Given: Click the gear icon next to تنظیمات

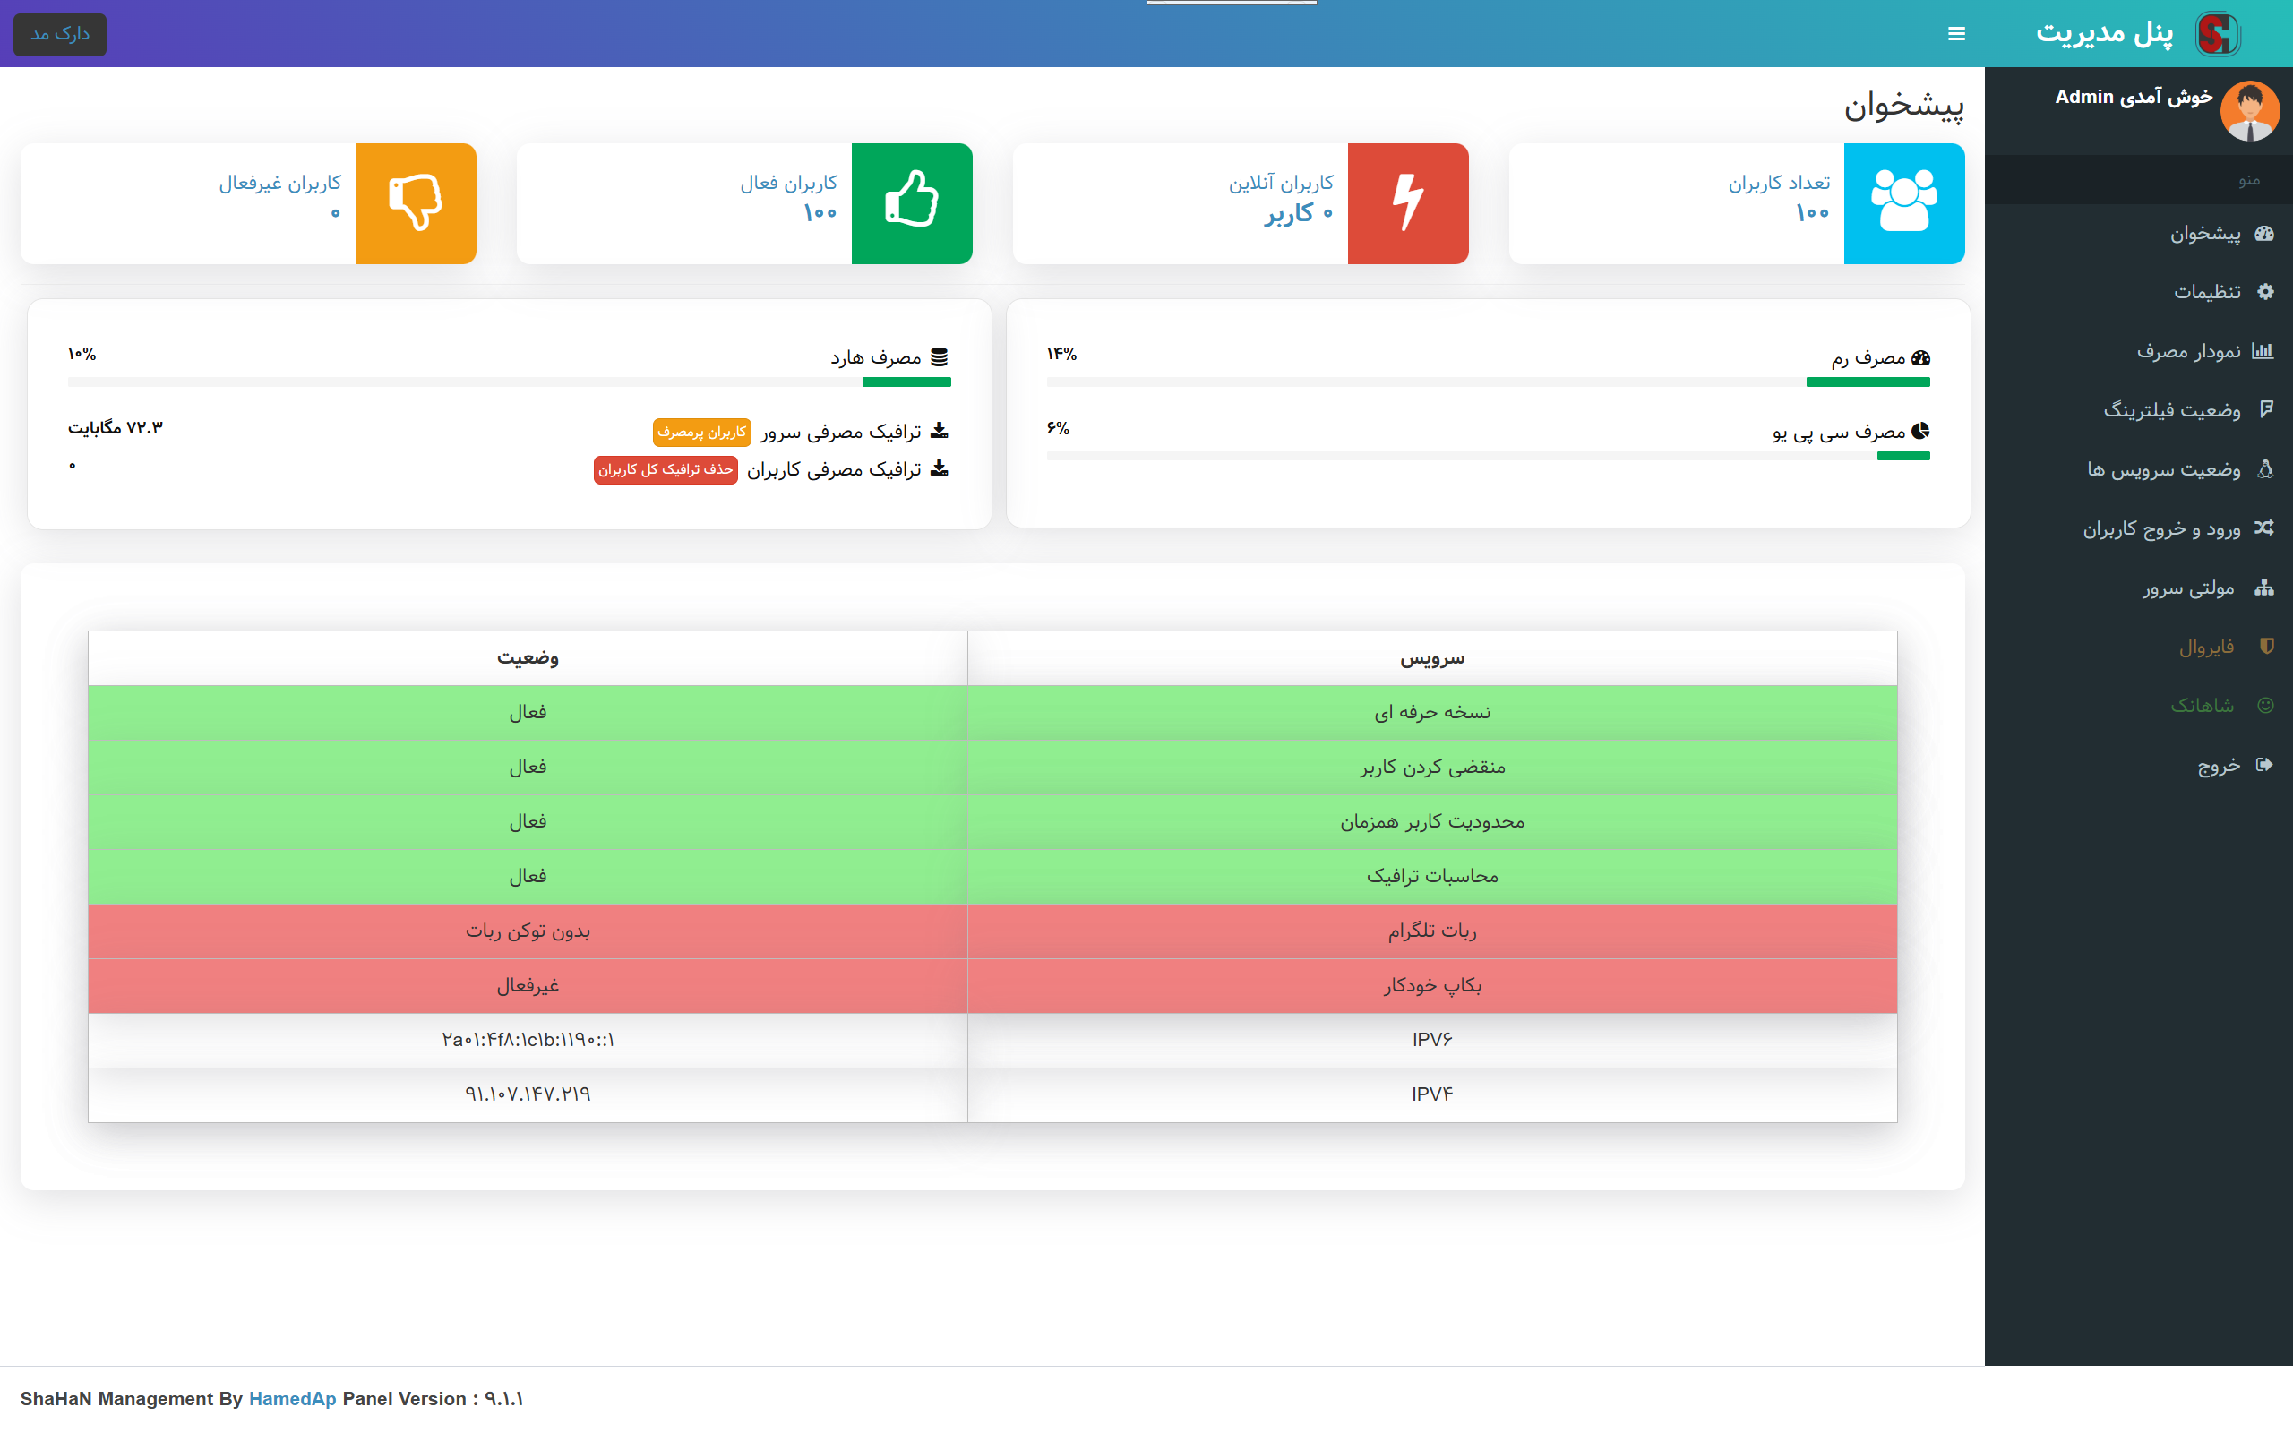Looking at the screenshot, I should pyautogui.click(x=2264, y=292).
